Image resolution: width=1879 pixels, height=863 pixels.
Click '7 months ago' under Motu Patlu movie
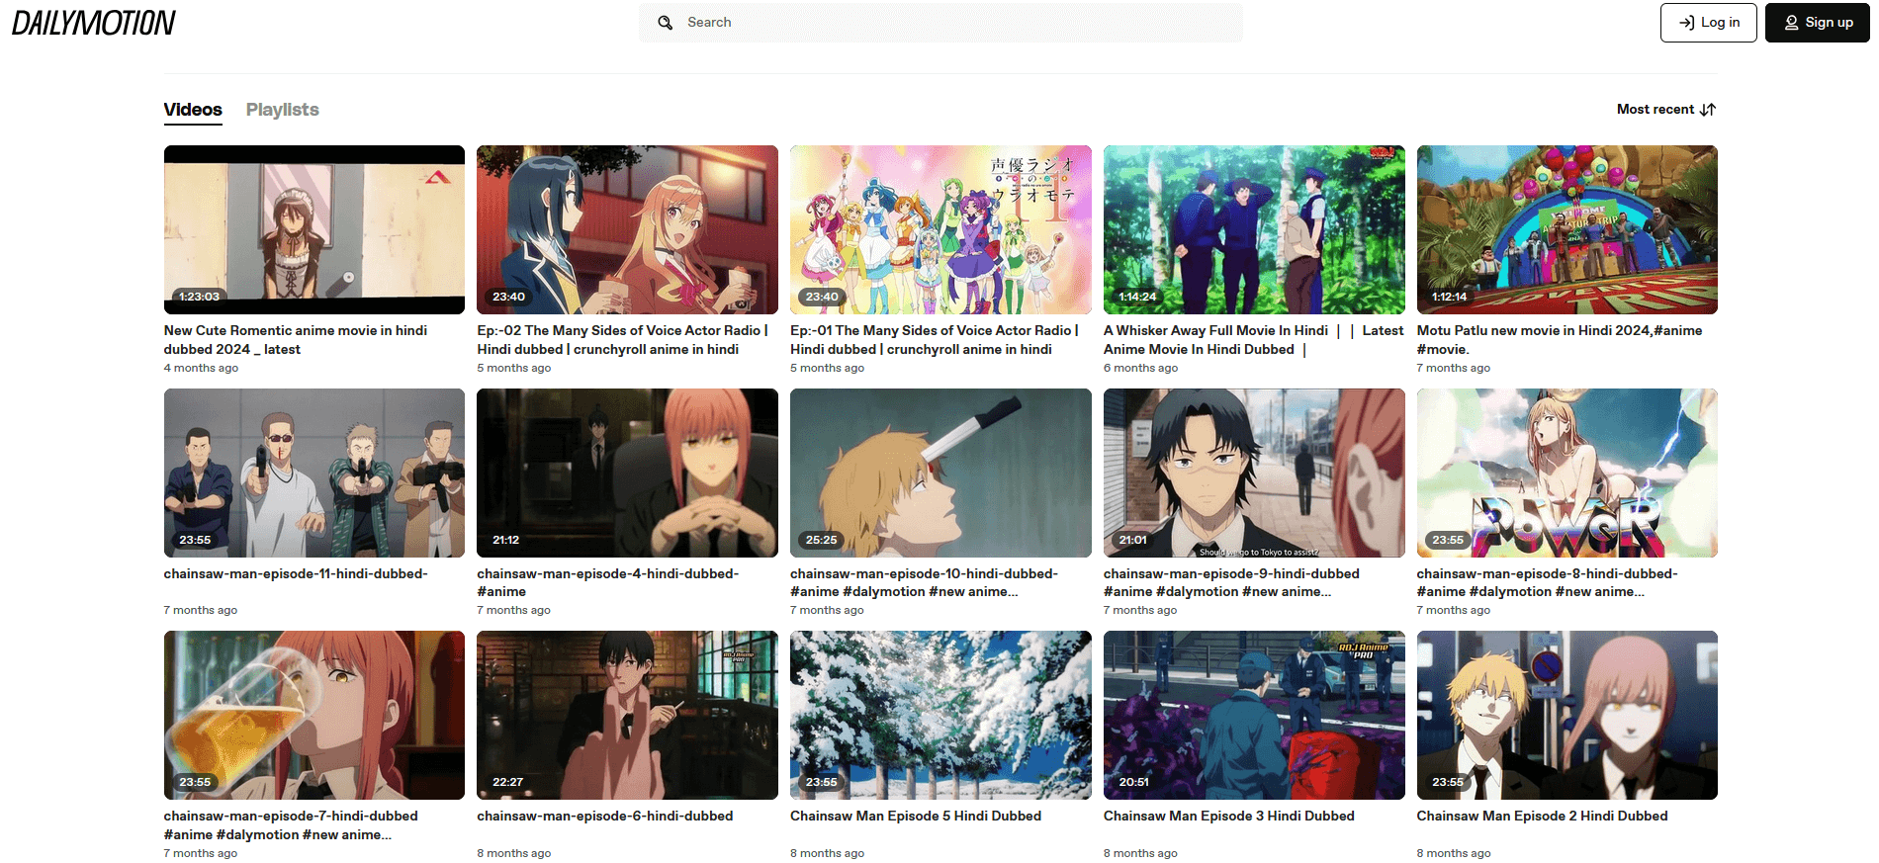[x=1454, y=368]
